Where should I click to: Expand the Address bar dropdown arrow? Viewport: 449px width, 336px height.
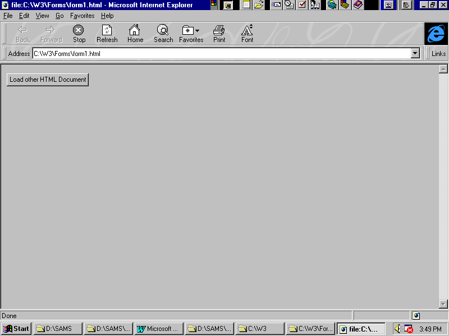[x=415, y=54]
